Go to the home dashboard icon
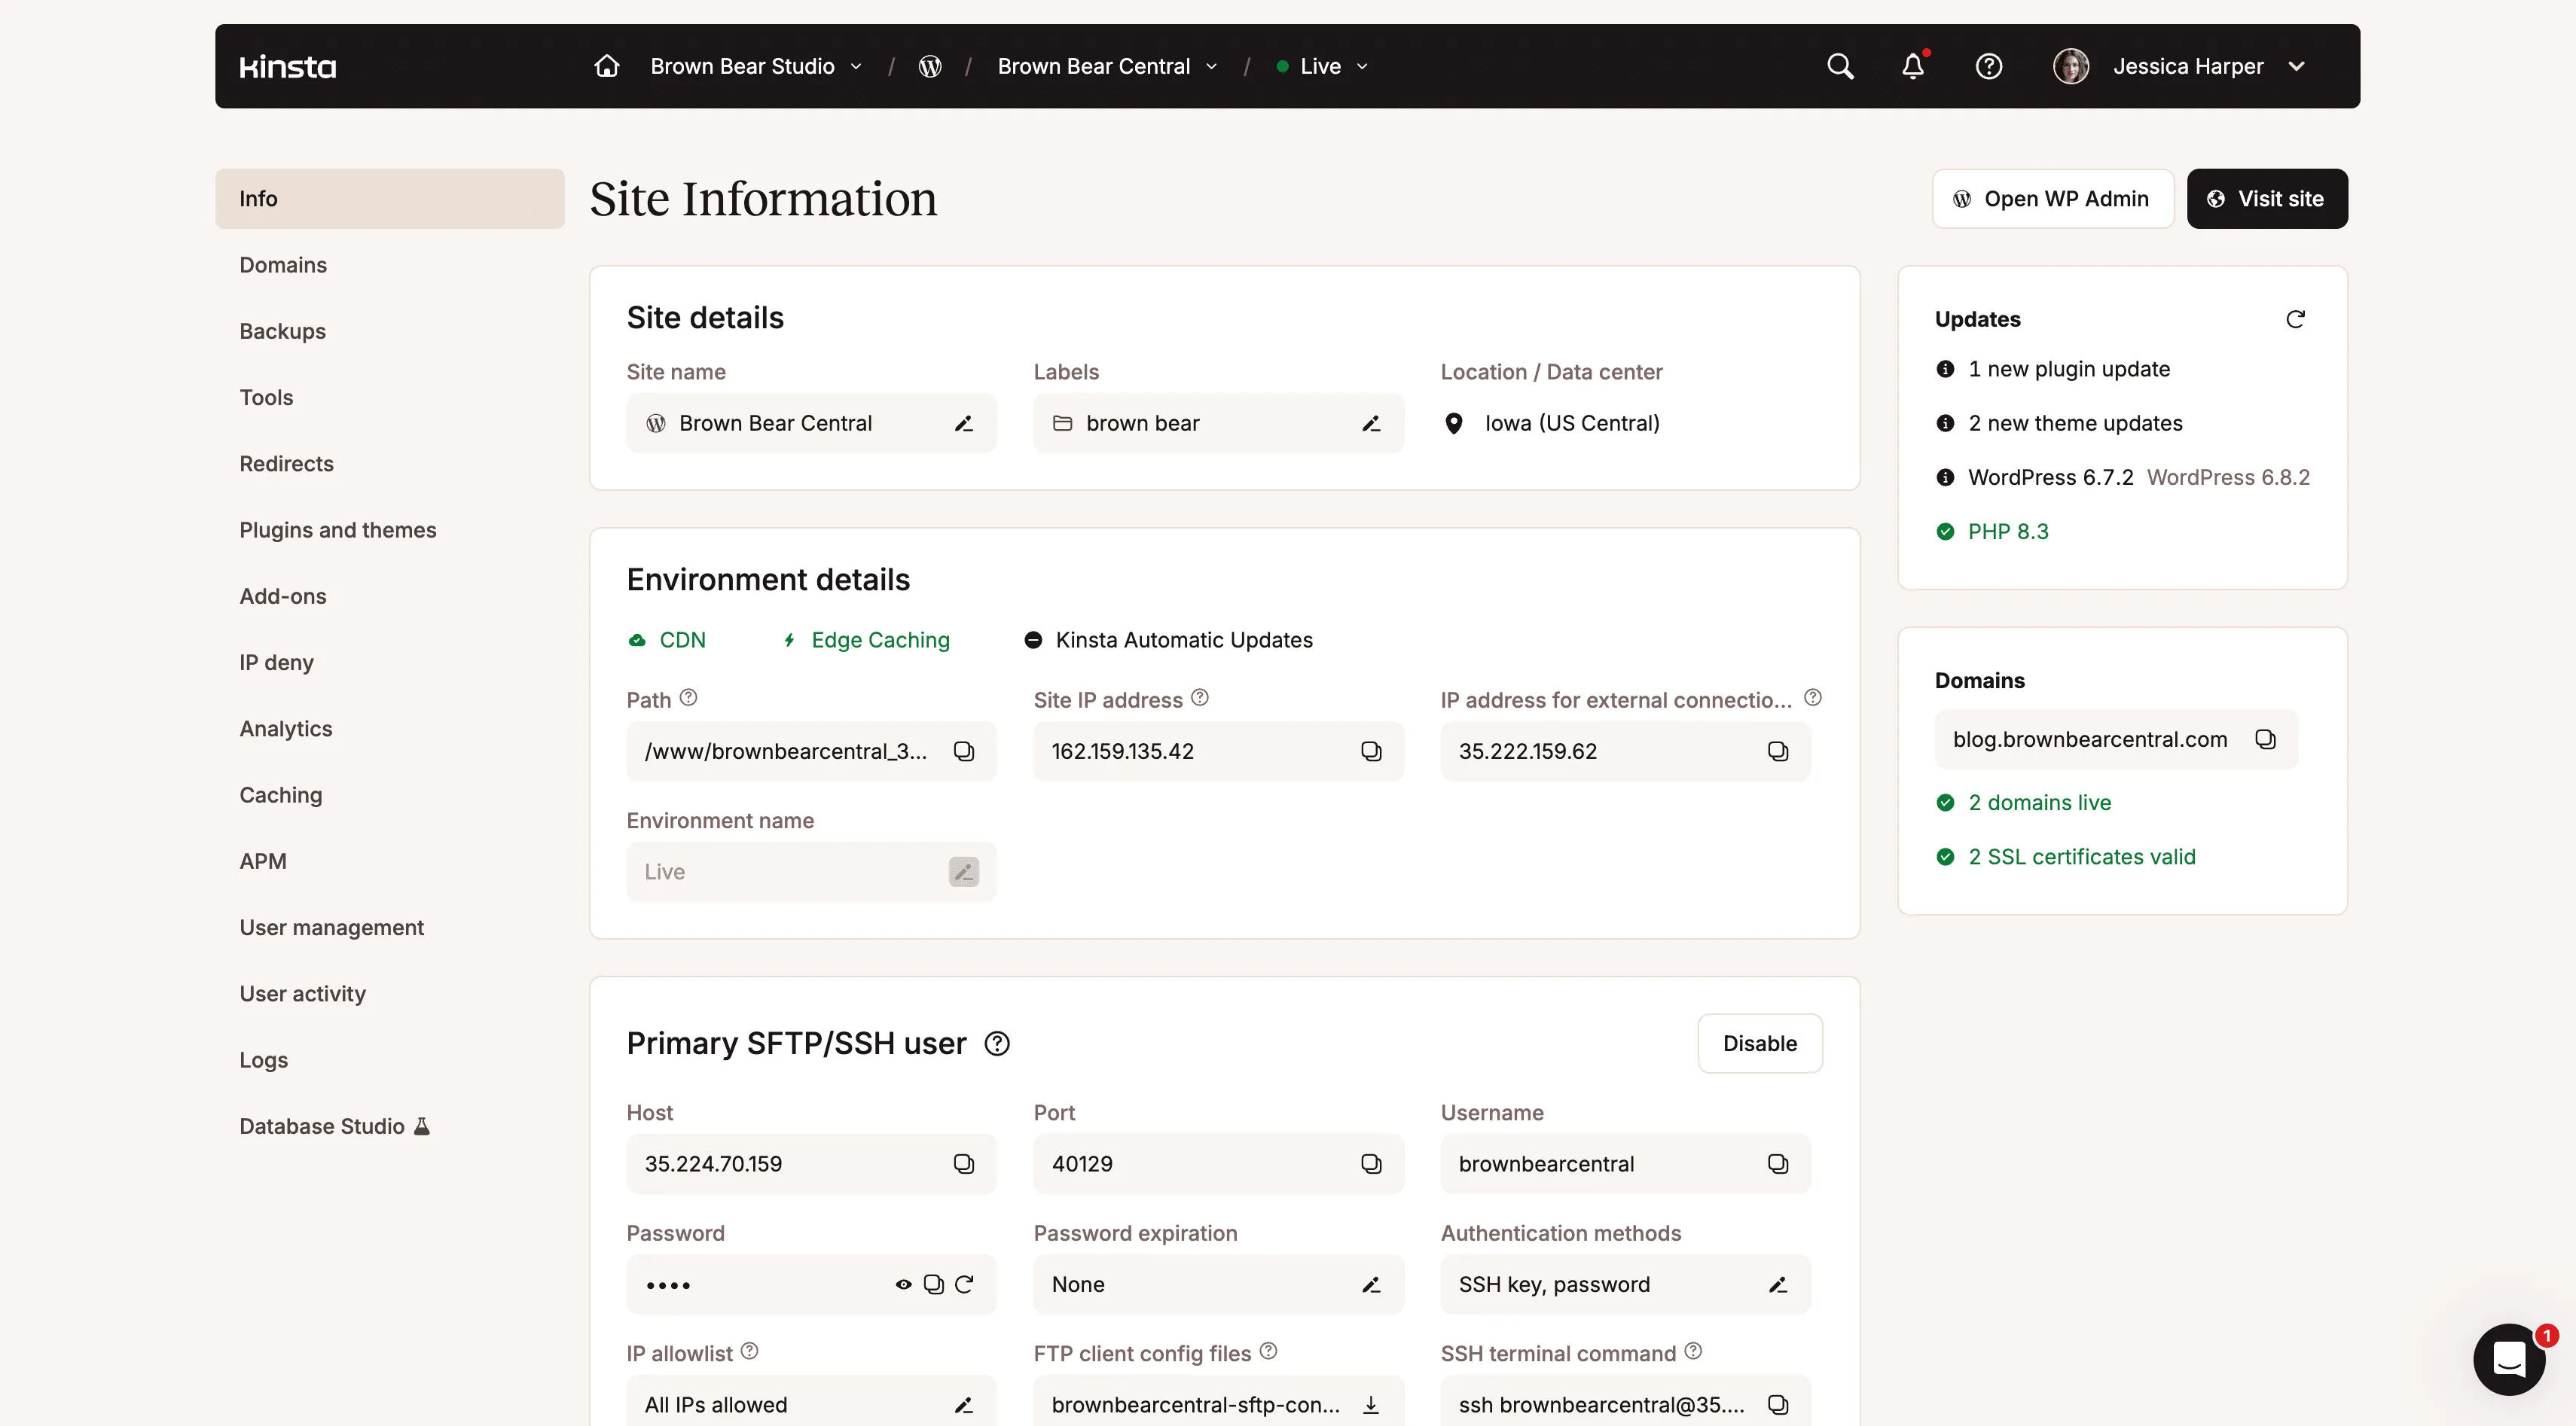The height and width of the screenshot is (1426, 2576). 606,66
